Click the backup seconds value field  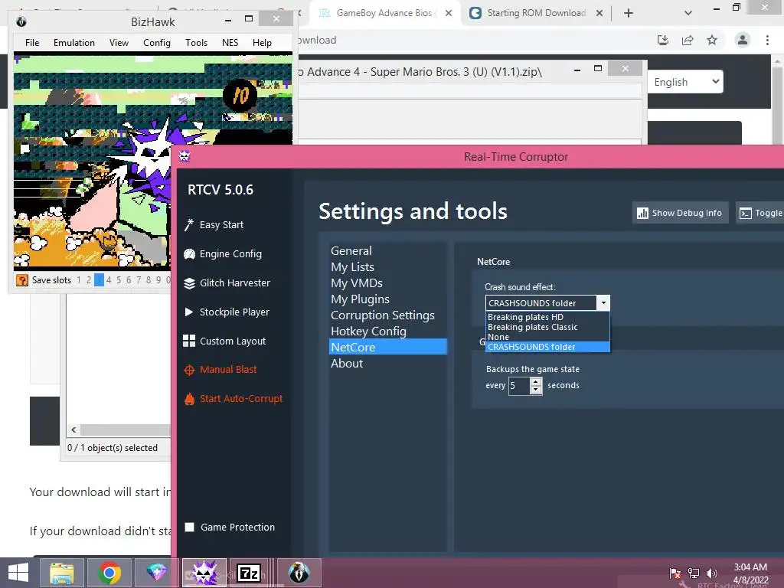tap(520, 386)
